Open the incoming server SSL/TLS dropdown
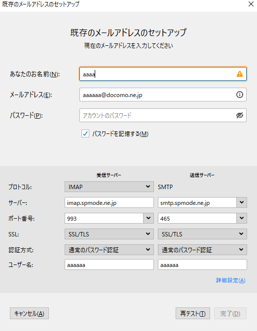257x331 pixels. click(x=109, y=234)
